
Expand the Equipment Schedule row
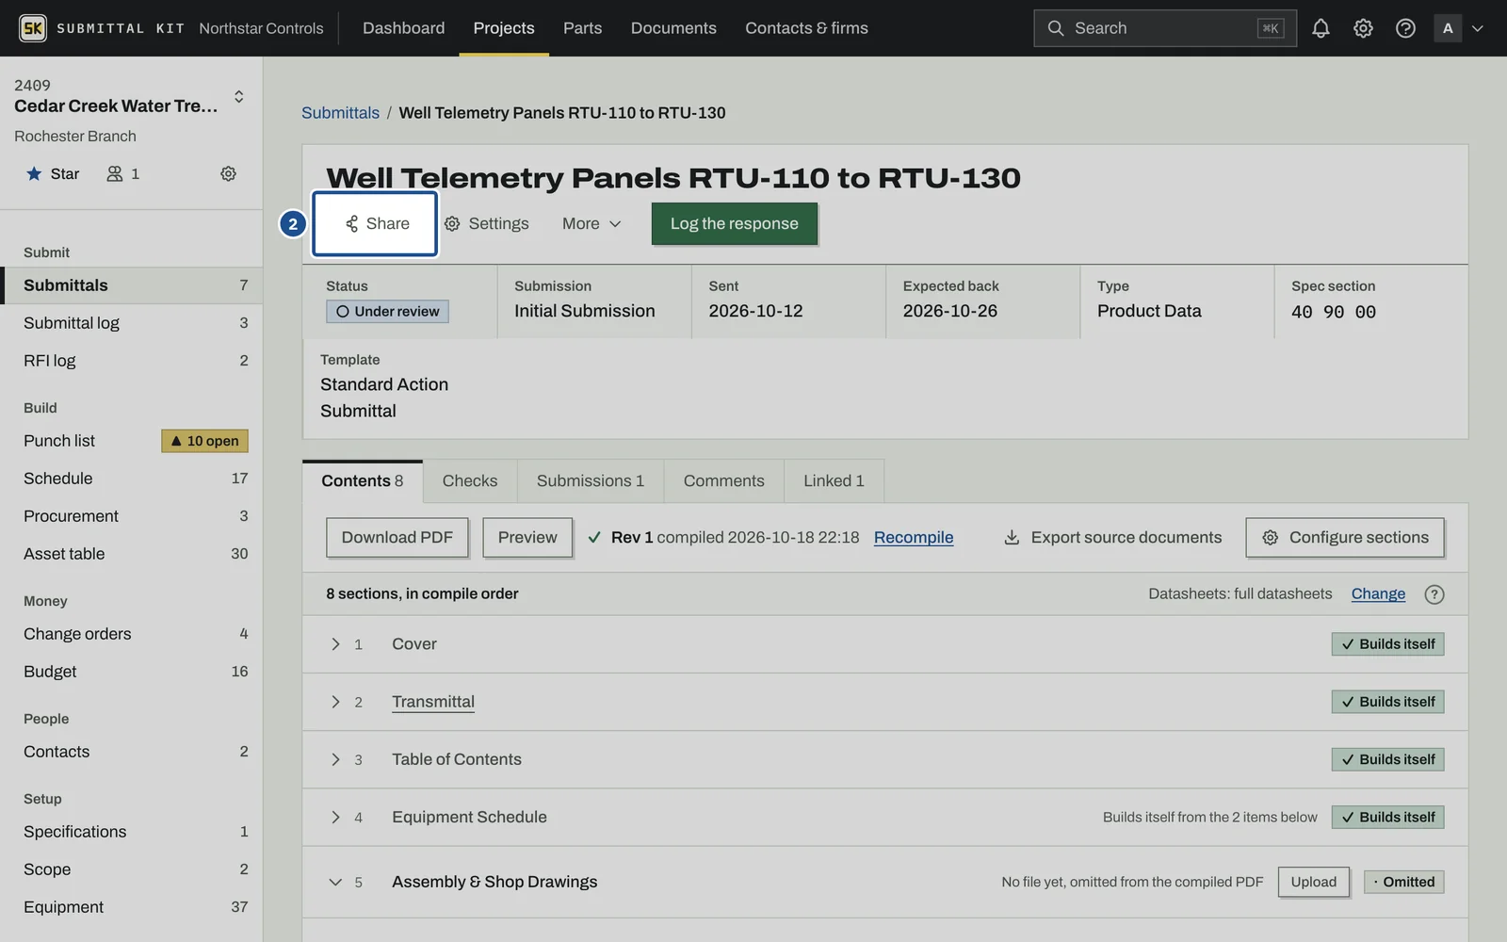coord(335,818)
